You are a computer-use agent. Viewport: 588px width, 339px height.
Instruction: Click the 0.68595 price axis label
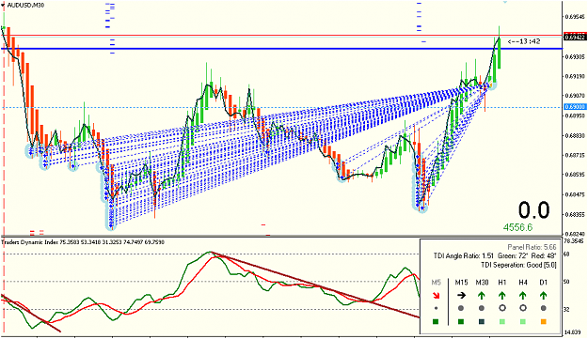575,175
